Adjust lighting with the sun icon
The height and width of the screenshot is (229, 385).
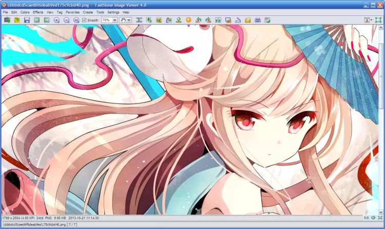pyautogui.click(x=188, y=20)
